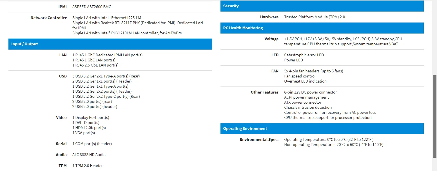Click '8-pin 12v DC power connector'
This screenshot has height=171, width=437.
(311, 92)
